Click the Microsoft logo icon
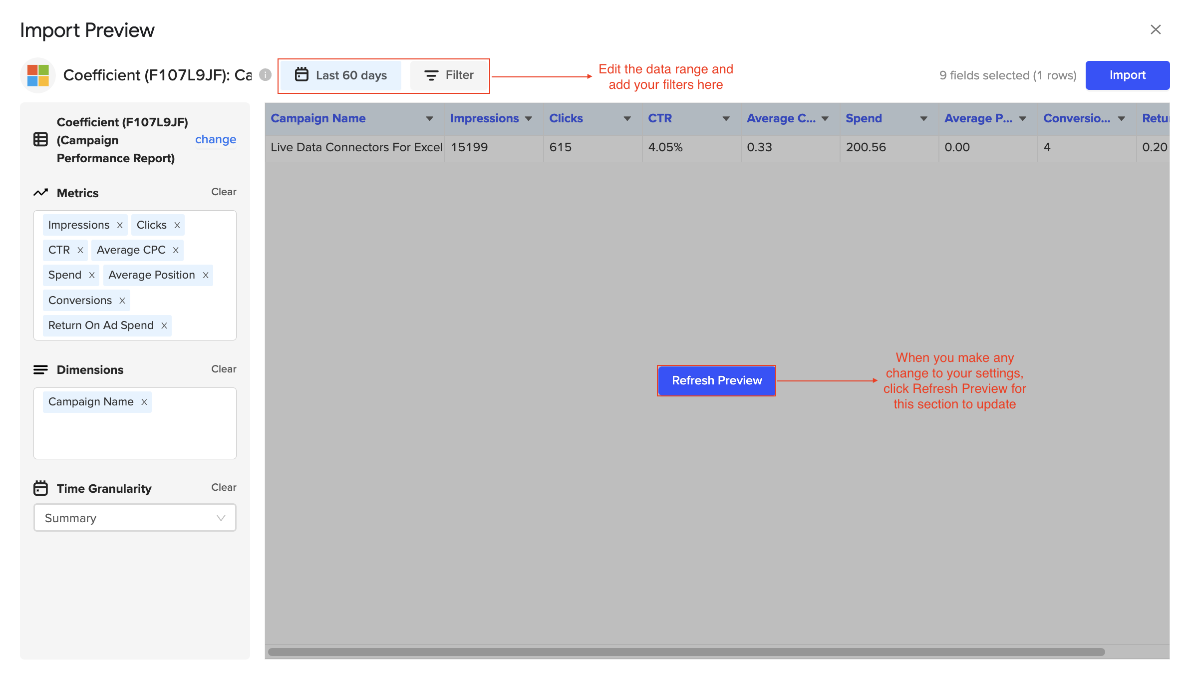This screenshot has width=1190, height=678. [38, 75]
